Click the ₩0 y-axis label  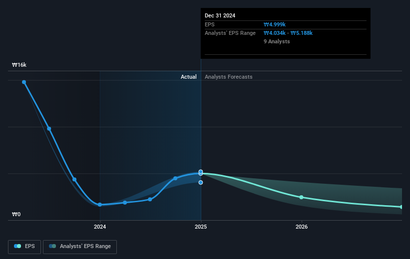pos(16,214)
